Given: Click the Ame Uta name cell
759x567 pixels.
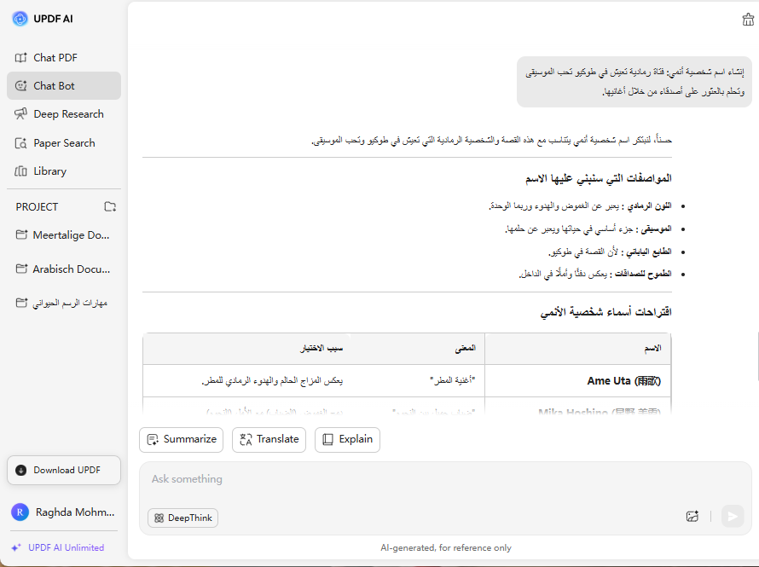Looking at the screenshot, I should tap(577, 381).
